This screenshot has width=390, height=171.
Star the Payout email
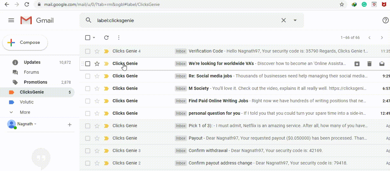point(97,138)
